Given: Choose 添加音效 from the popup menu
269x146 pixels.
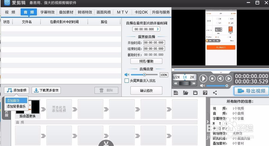Looking at the screenshot, I should (x=16, y=101).
